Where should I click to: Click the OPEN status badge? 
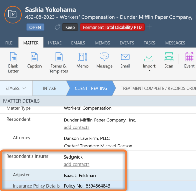tap(35, 27)
